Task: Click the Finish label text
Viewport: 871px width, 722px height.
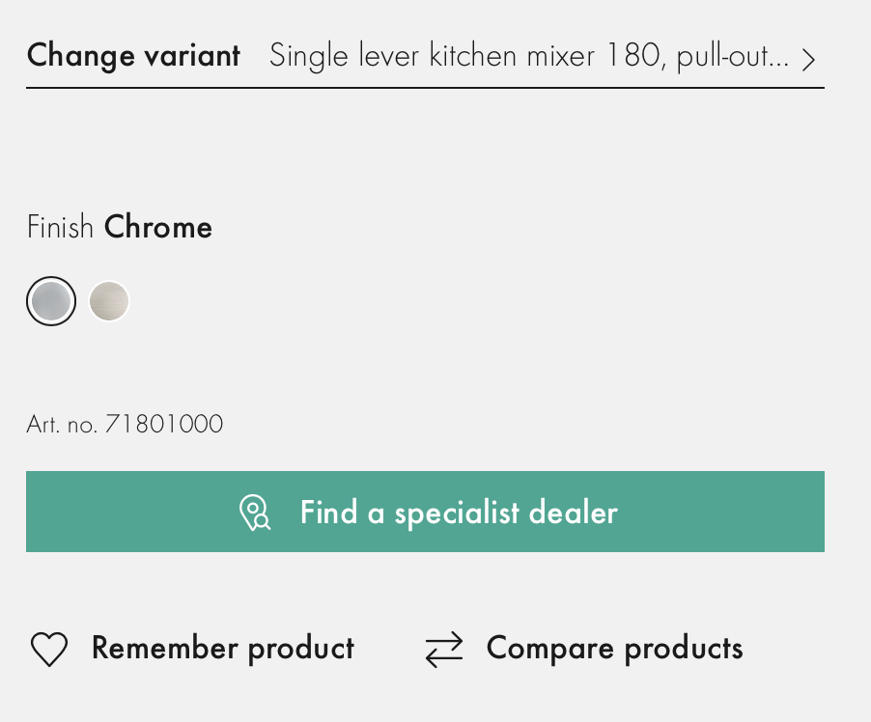Action: pos(60,227)
